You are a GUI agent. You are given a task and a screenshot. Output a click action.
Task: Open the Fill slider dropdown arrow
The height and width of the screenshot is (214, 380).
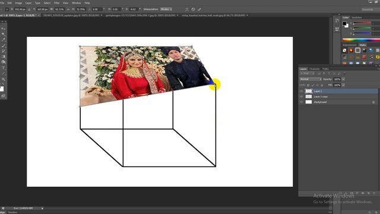[343, 85]
